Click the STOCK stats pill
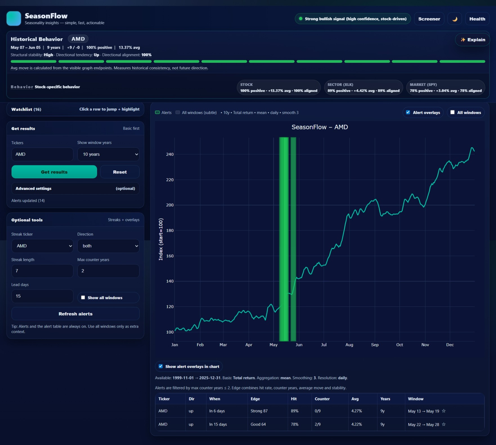This screenshot has width=496, height=445. click(x=279, y=88)
